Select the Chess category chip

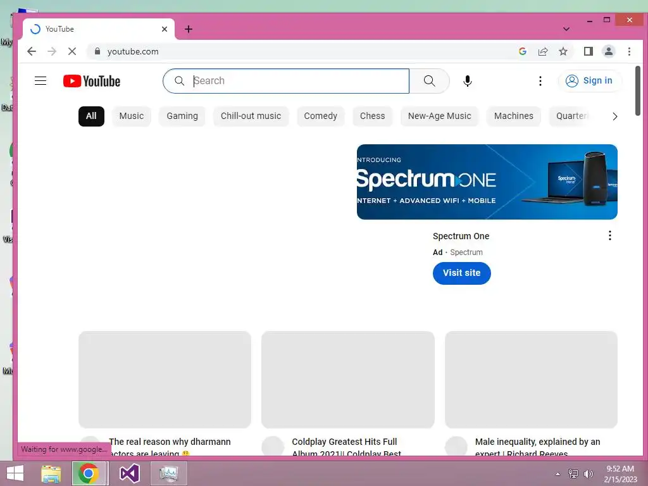tap(372, 116)
